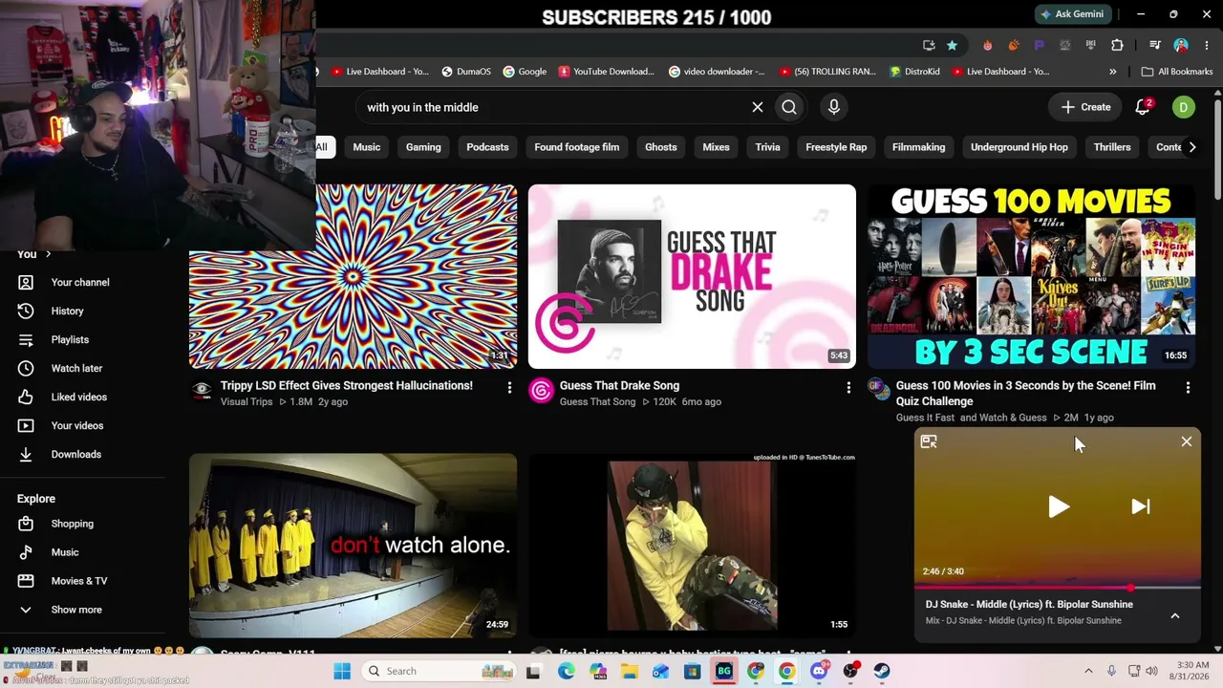The width and height of the screenshot is (1223, 688).
Task: Show hidden system tray icons
Action: pos(1088,671)
